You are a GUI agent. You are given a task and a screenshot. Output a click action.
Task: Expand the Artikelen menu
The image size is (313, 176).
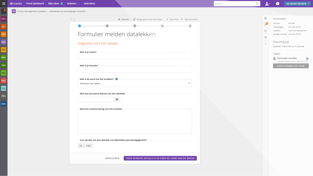[73, 4]
